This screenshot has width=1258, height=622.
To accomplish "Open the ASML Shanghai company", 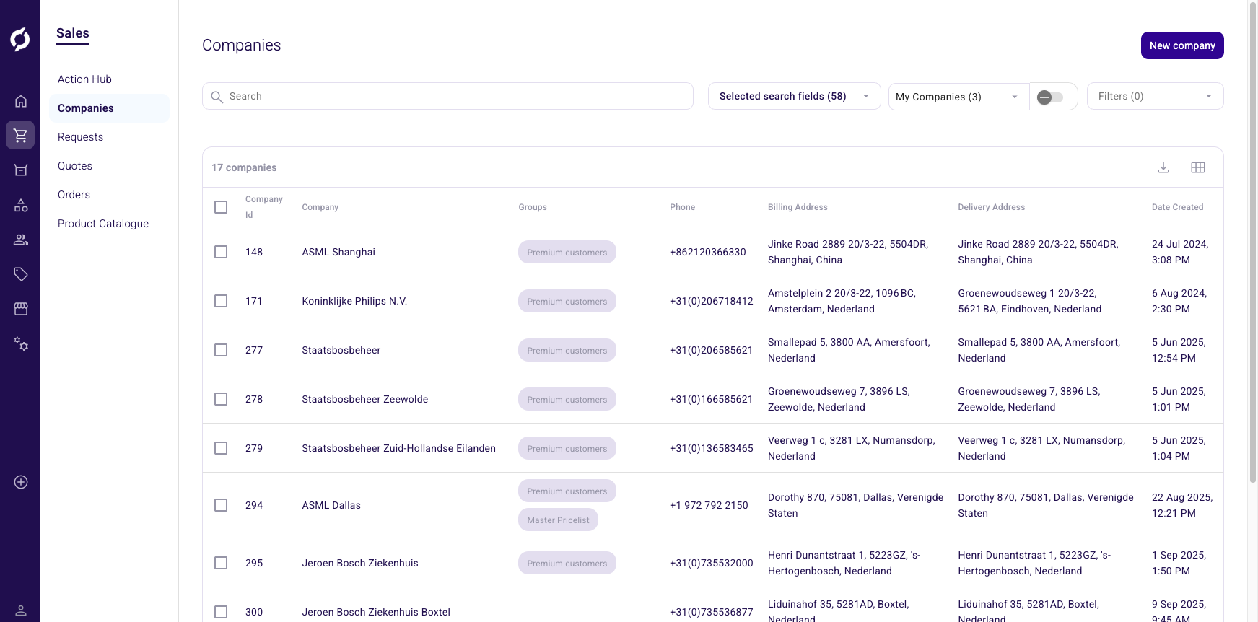I will [338, 252].
